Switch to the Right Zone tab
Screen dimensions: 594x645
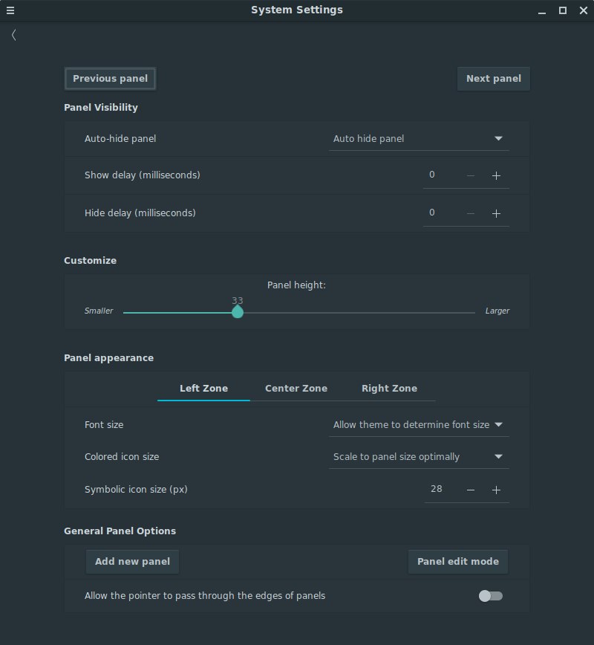pyautogui.click(x=389, y=389)
